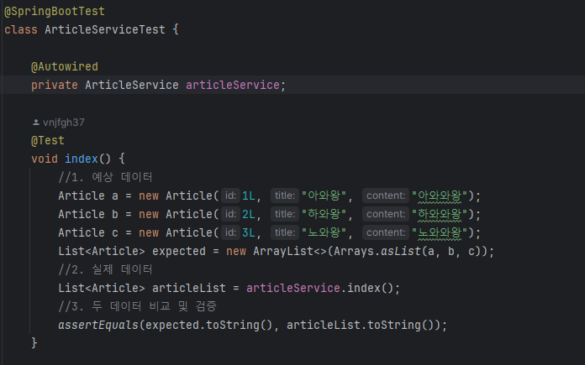Click the underlined string "아와와왕"

point(440,196)
